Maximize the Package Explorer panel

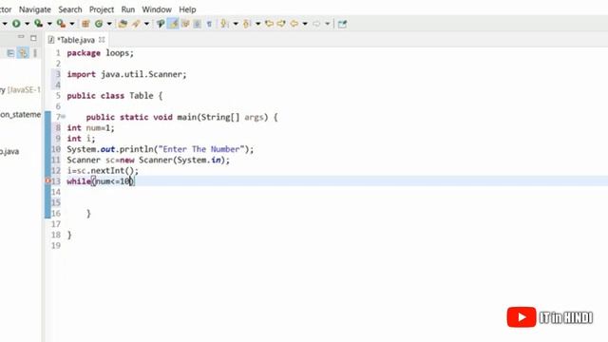coord(33,38)
